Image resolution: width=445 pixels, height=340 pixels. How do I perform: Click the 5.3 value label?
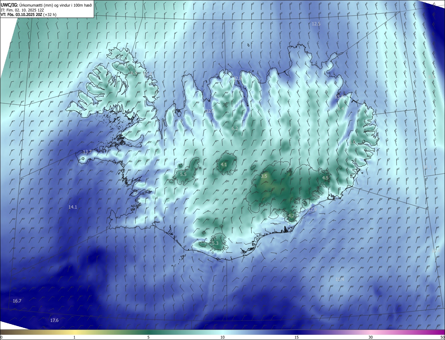click(215, 243)
